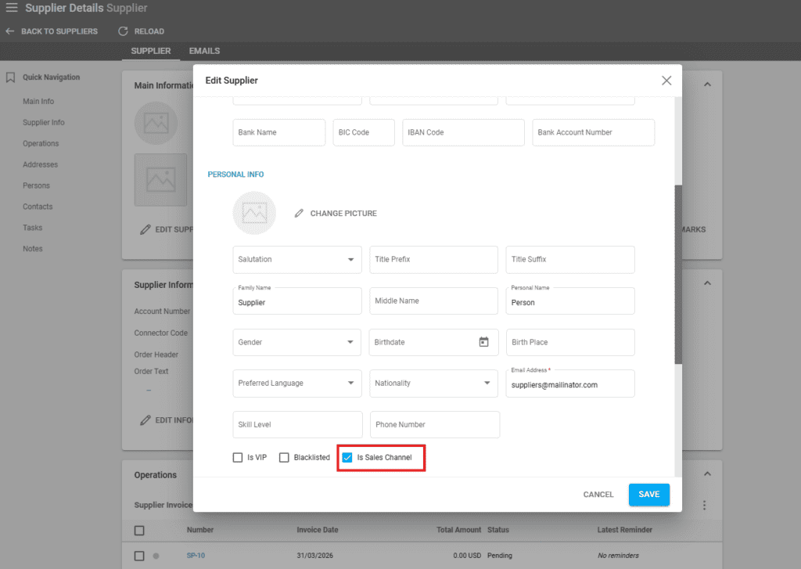The width and height of the screenshot is (801, 569).
Task: Uncheck the Is Sales Channel checkbox
Action: [x=347, y=458]
